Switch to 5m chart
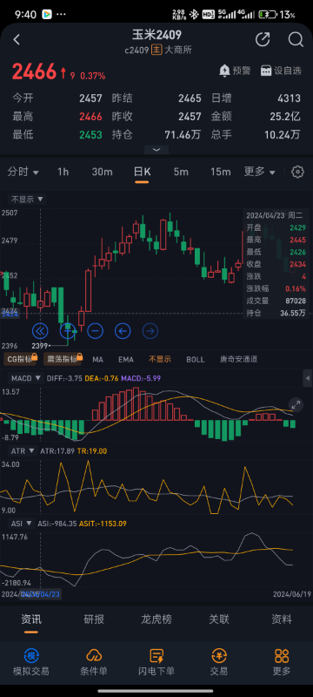313x697 pixels. pyautogui.click(x=181, y=172)
